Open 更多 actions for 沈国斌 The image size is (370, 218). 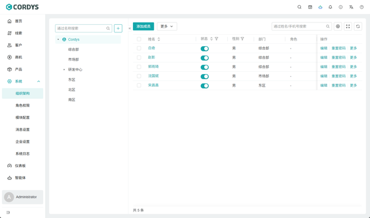coord(353,76)
